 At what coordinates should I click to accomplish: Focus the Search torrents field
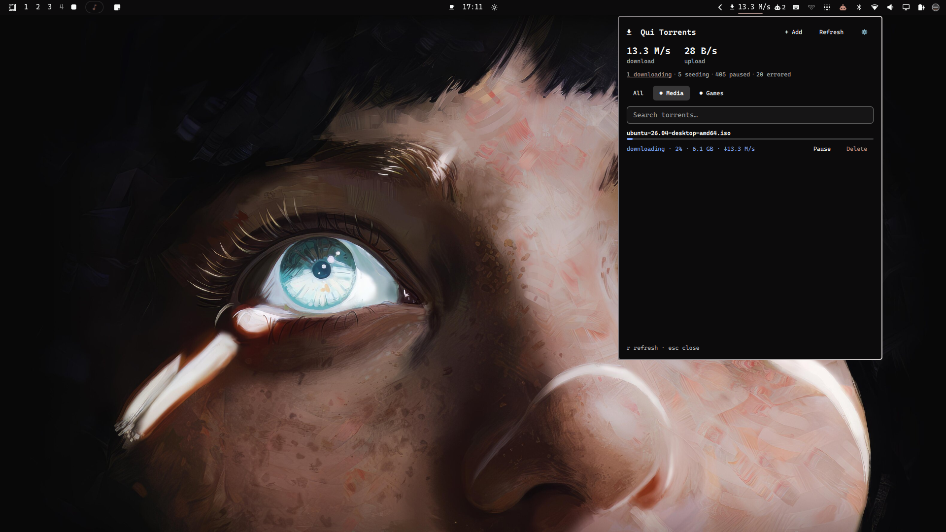750,115
